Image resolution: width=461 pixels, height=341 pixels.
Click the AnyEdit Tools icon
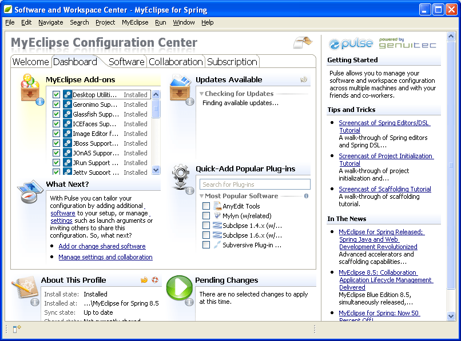[217, 206]
